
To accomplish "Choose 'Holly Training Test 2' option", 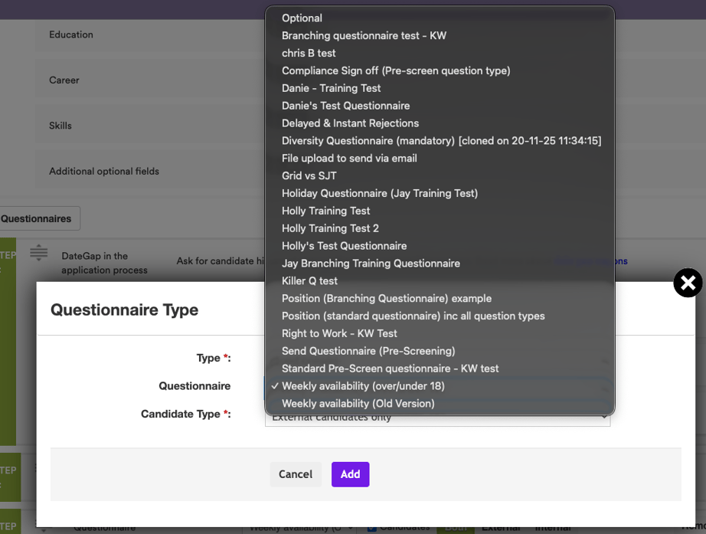I will (x=330, y=228).
